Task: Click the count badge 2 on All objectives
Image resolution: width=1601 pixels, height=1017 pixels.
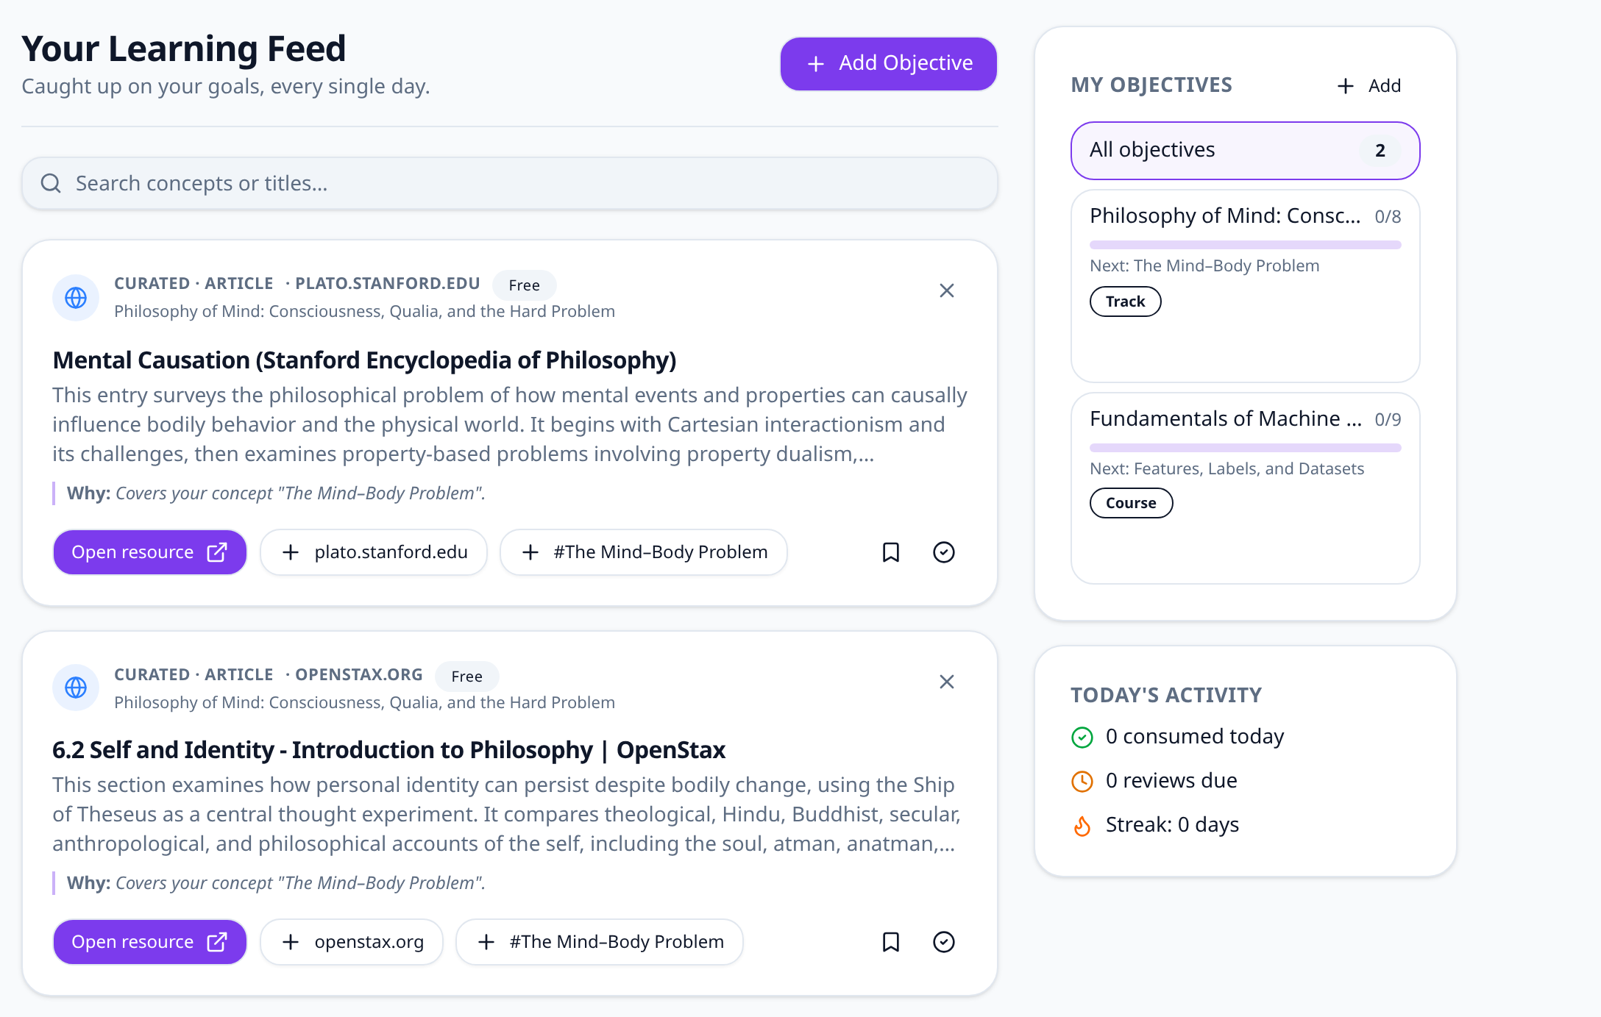Action: pos(1380,151)
